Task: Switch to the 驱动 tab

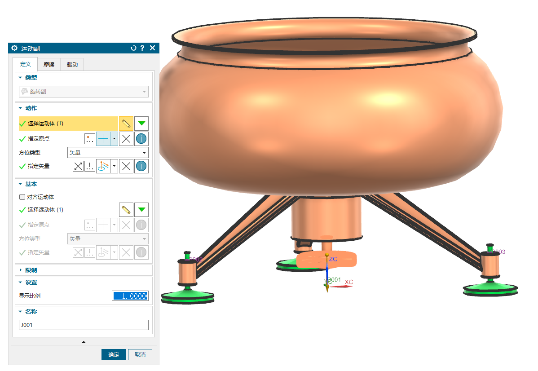Action: point(72,65)
